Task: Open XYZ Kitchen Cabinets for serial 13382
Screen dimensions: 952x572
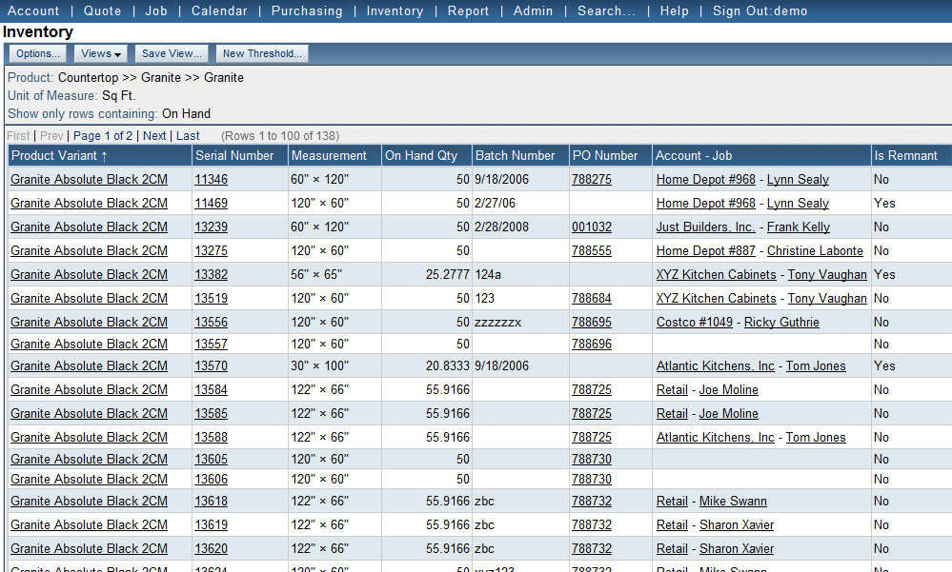Action: click(x=716, y=275)
